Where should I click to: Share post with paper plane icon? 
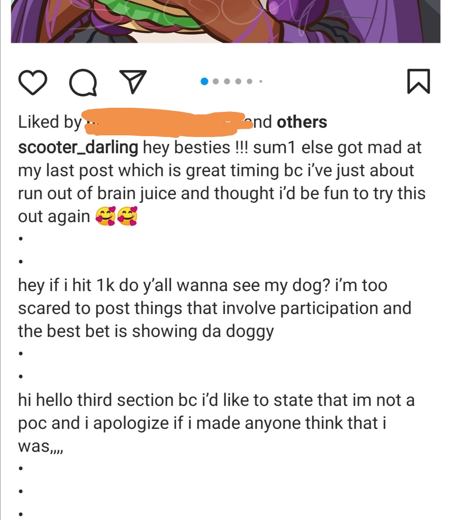tap(133, 81)
